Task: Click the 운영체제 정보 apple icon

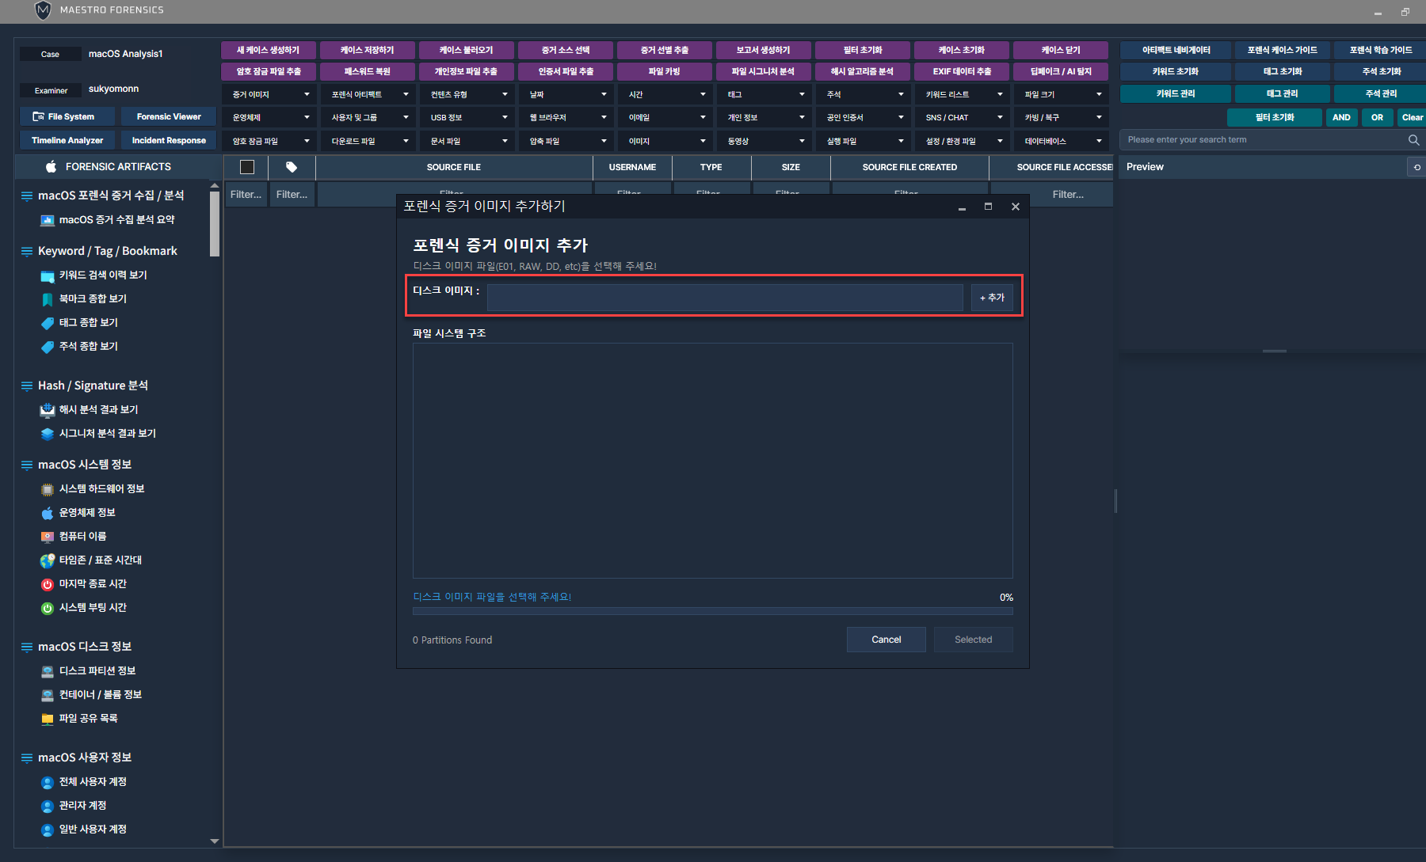Action: click(47, 513)
